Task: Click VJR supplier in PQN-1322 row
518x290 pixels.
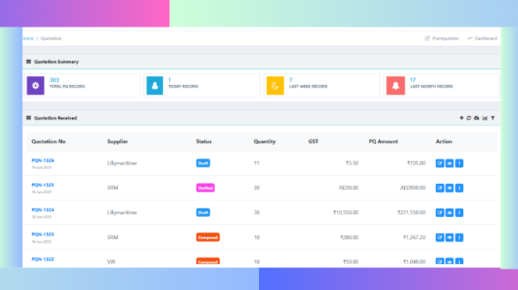Action: click(111, 262)
